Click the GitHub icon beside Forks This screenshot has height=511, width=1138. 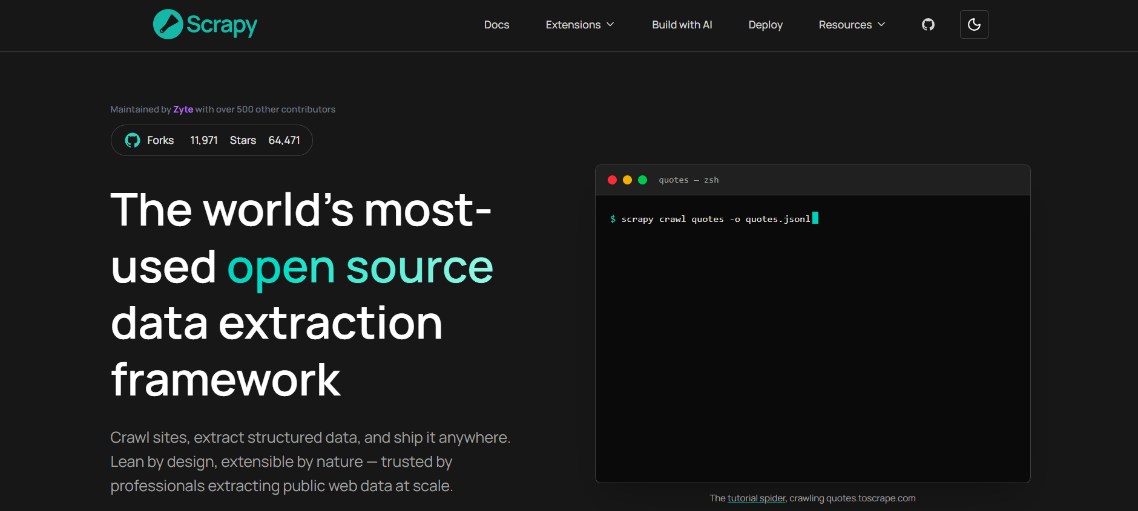[x=133, y=140]
